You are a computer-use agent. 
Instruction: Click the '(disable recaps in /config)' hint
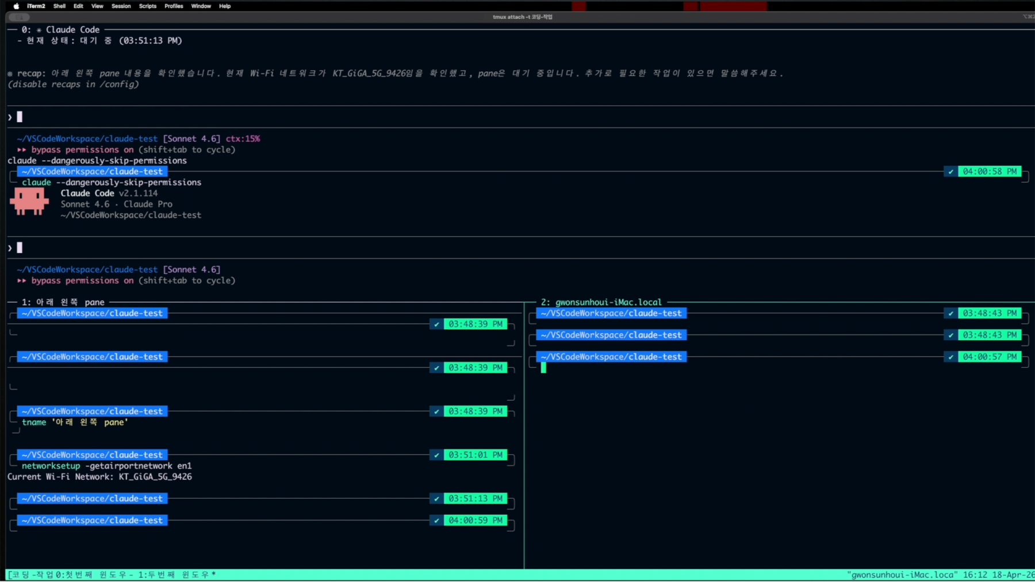tap(73, 84)
